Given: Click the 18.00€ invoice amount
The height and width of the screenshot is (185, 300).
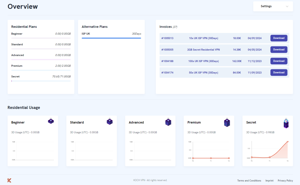Looking at the screenshot, I should tap(237, 38).
